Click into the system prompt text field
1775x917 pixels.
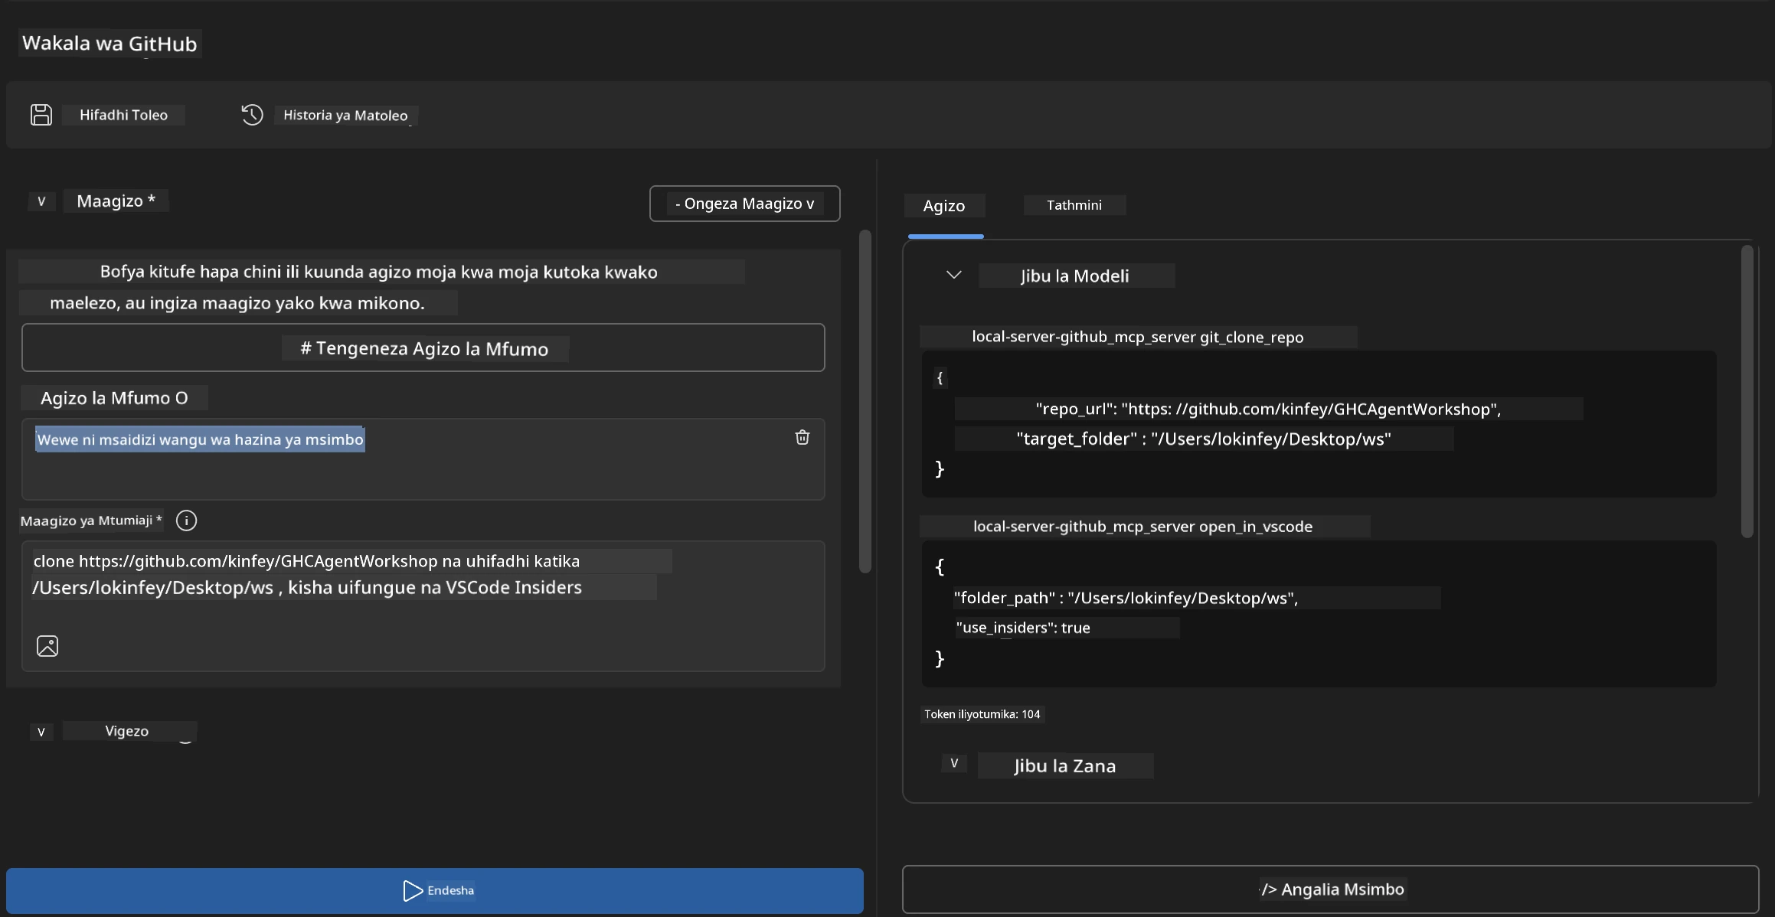[423, 459]
